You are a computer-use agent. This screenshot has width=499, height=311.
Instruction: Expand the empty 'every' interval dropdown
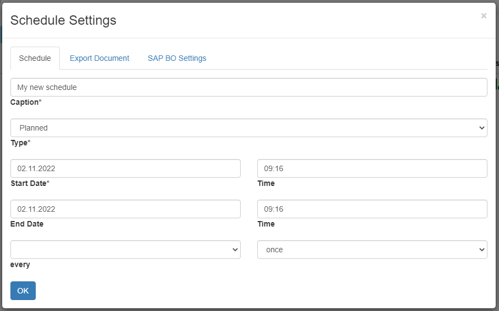click(x=125, y=250)
